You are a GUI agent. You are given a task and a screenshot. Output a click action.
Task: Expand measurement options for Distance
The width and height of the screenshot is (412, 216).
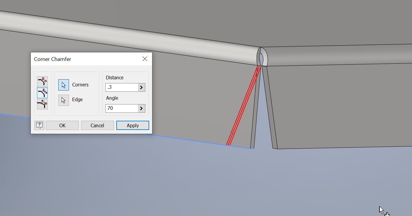pyautogui.click(x=141, y=87)
